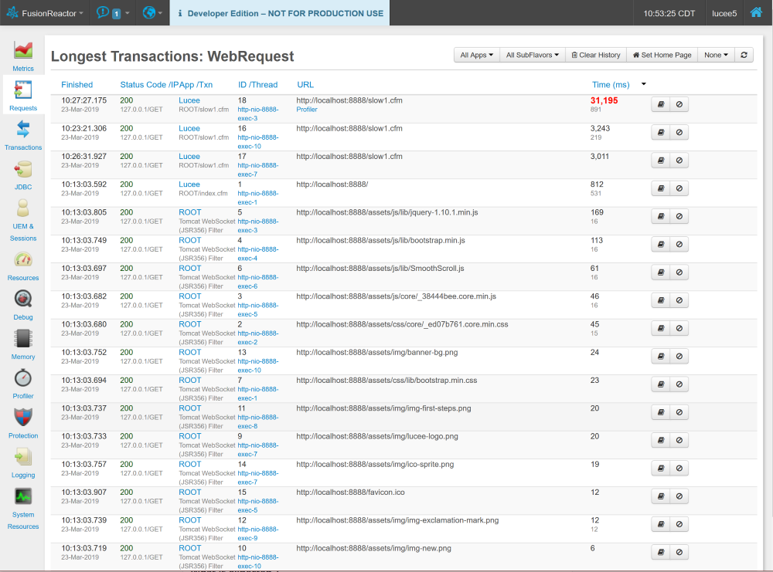773x572 pixels.
Task: Open the Requests sidebar section
Action: (23, 96)
